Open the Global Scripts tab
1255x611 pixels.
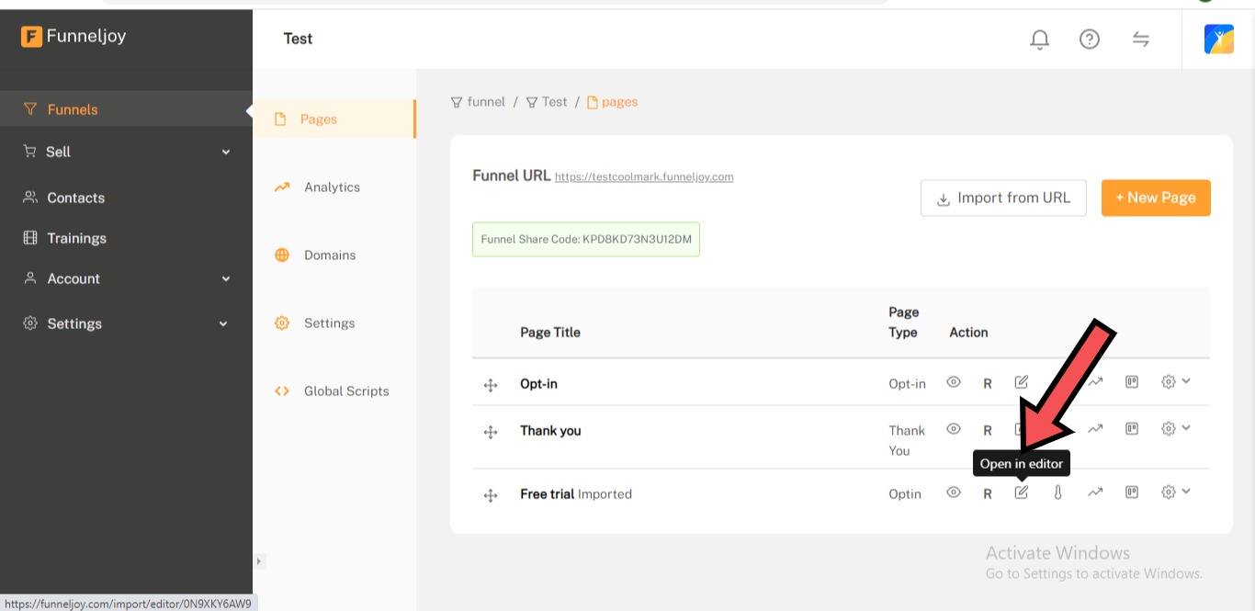click(x=345, y=391)
